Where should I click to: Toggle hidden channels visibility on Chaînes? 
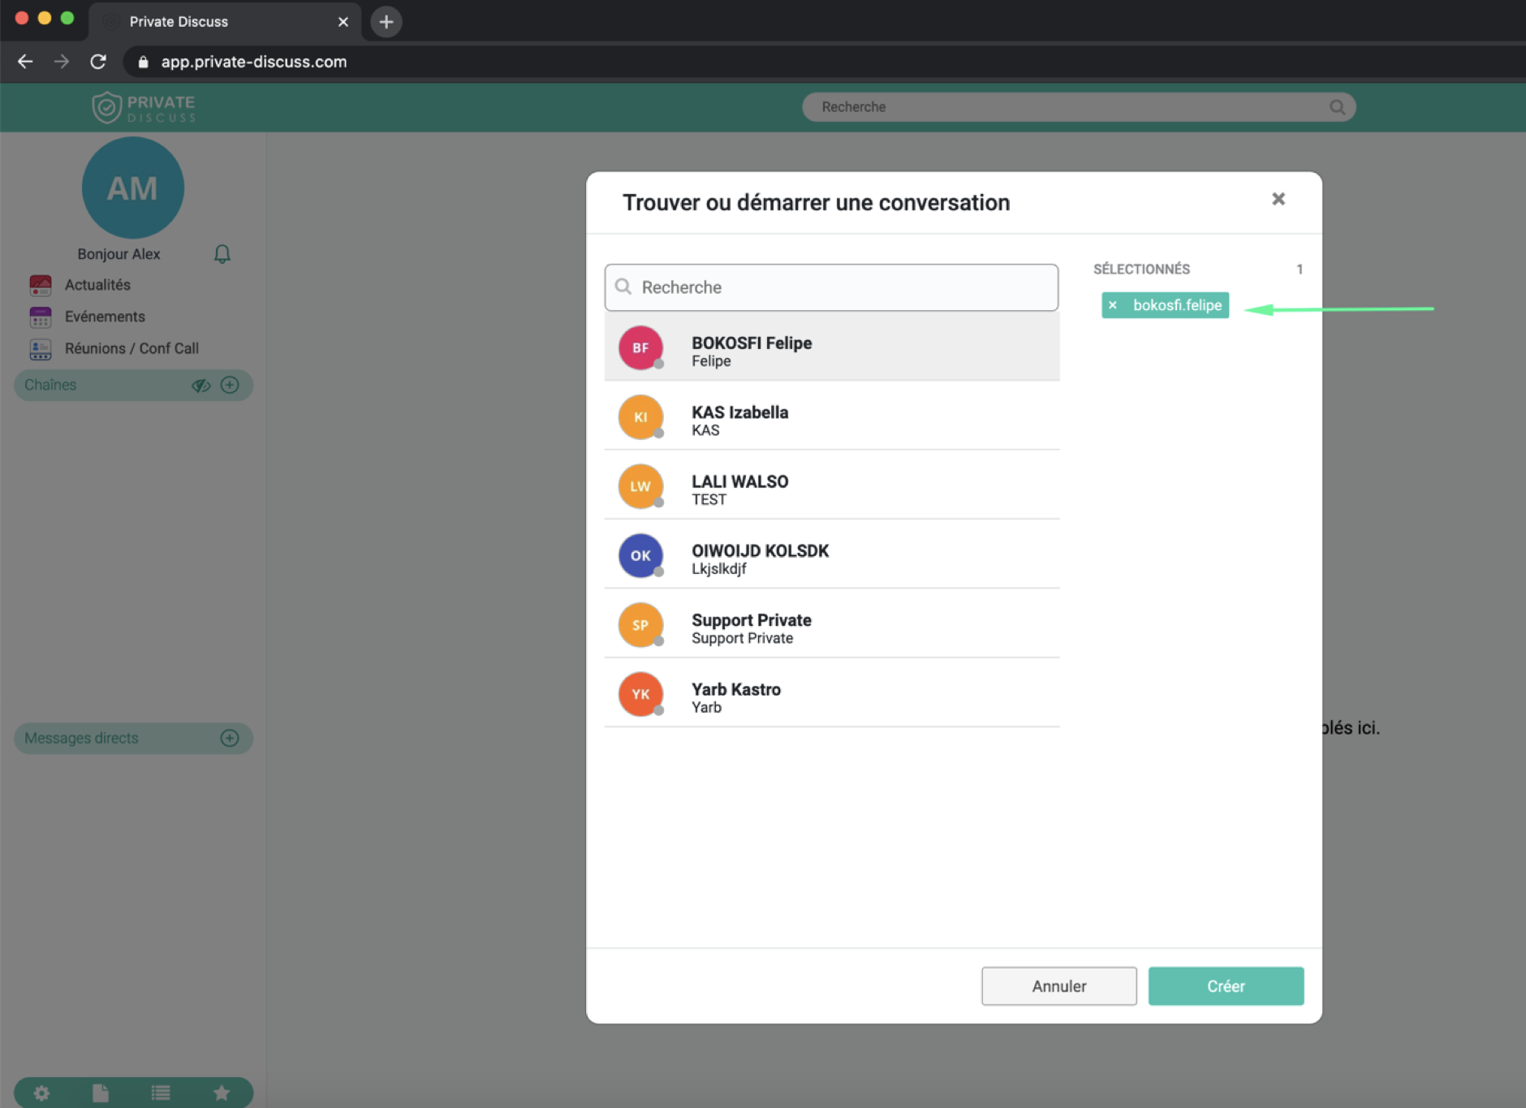[200, 385]
